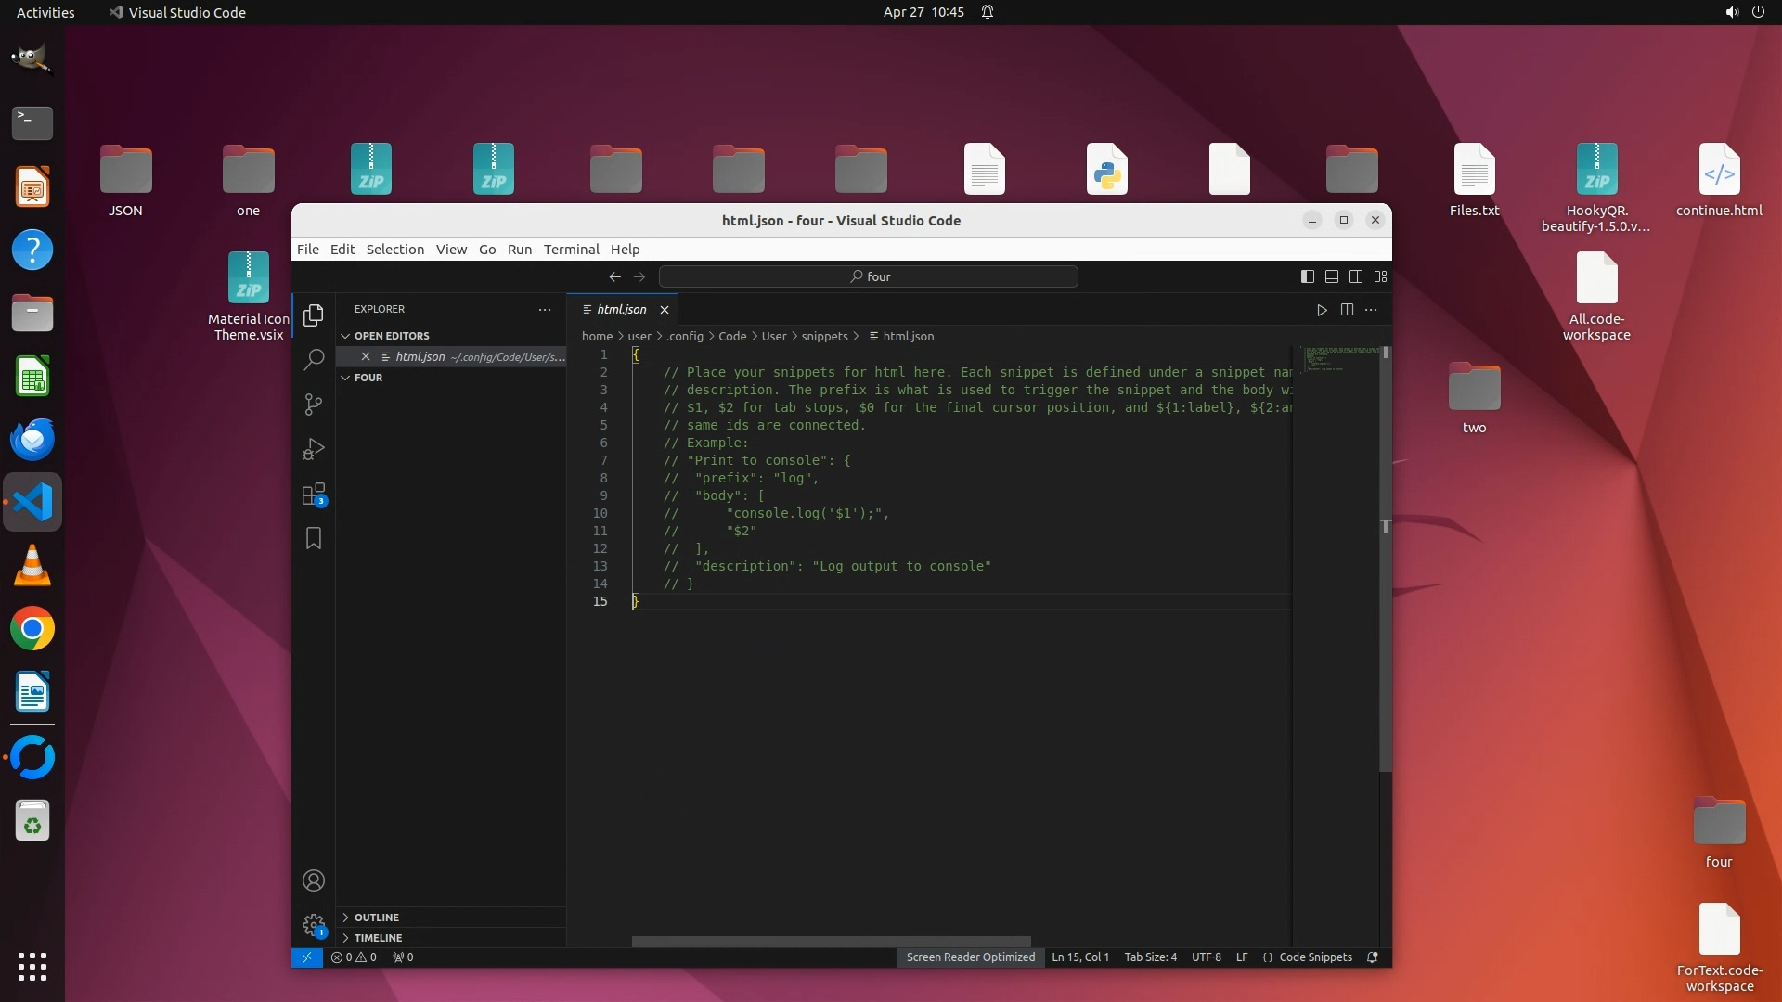Click the command center search box
Screen dimensions: 1782x1002
click(x=868, y=276)
